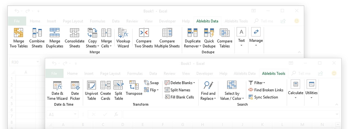Open View tab in front window

pos(186,73)
